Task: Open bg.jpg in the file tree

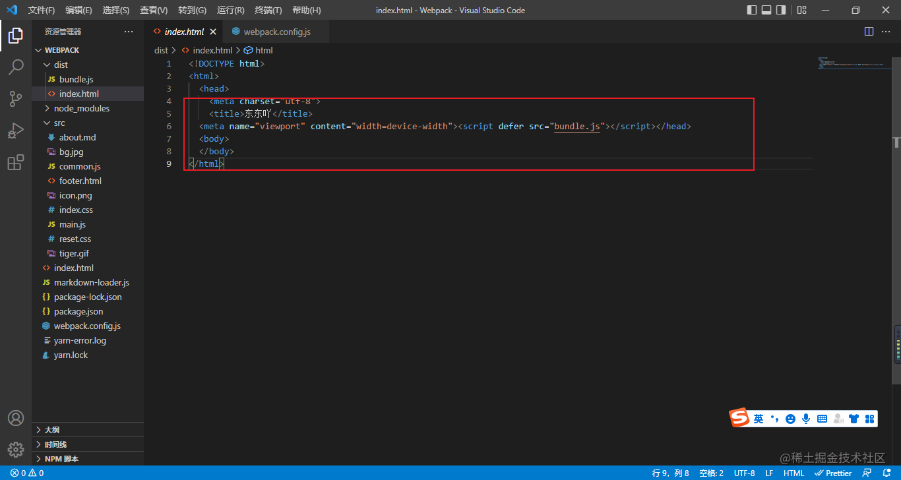Action: tap(88, 152)
